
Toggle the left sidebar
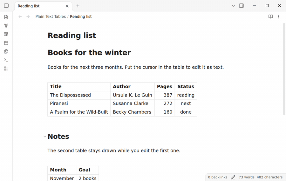tap(6, 6)
